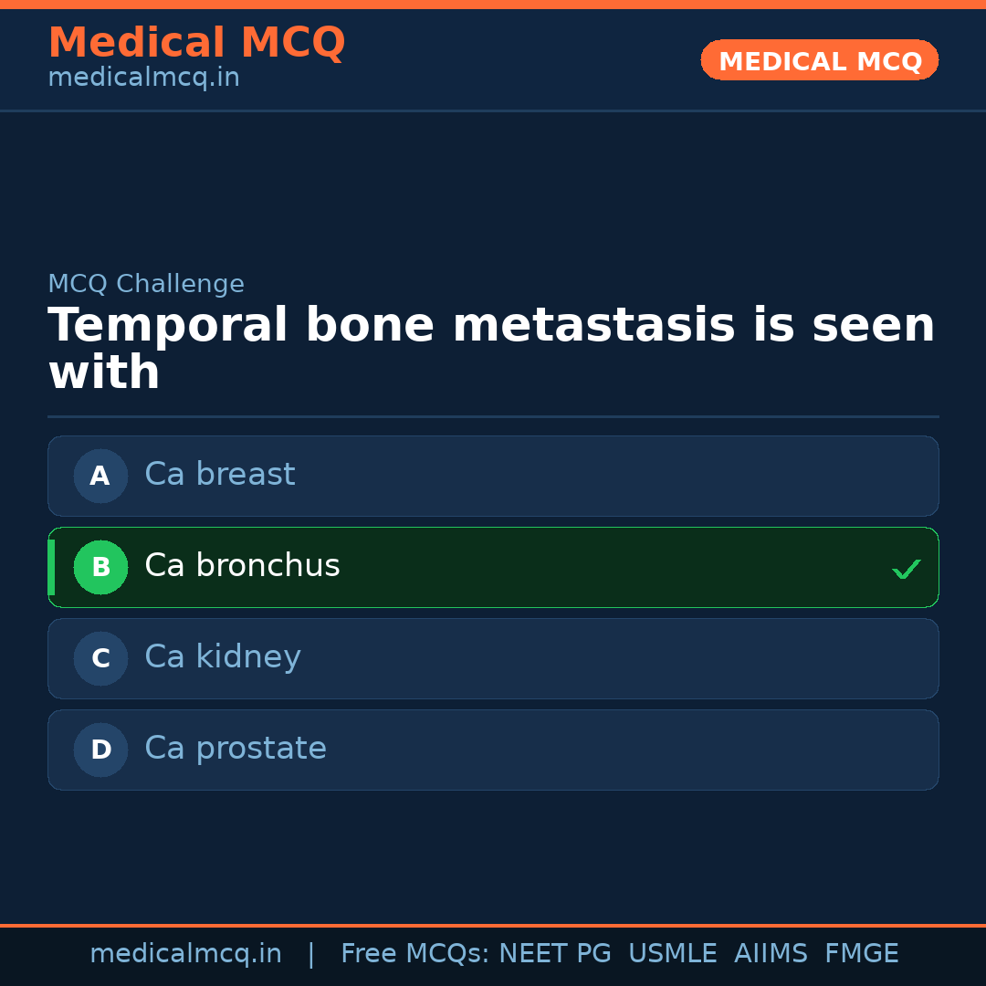Choose the Ca prostate answer option
Viewport: 986px width, 986px height.
(493, 750)
